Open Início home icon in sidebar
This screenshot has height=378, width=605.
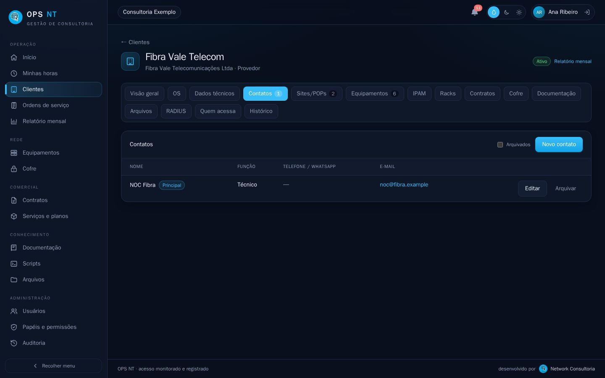pyautogui.click(x=14, y=58)
